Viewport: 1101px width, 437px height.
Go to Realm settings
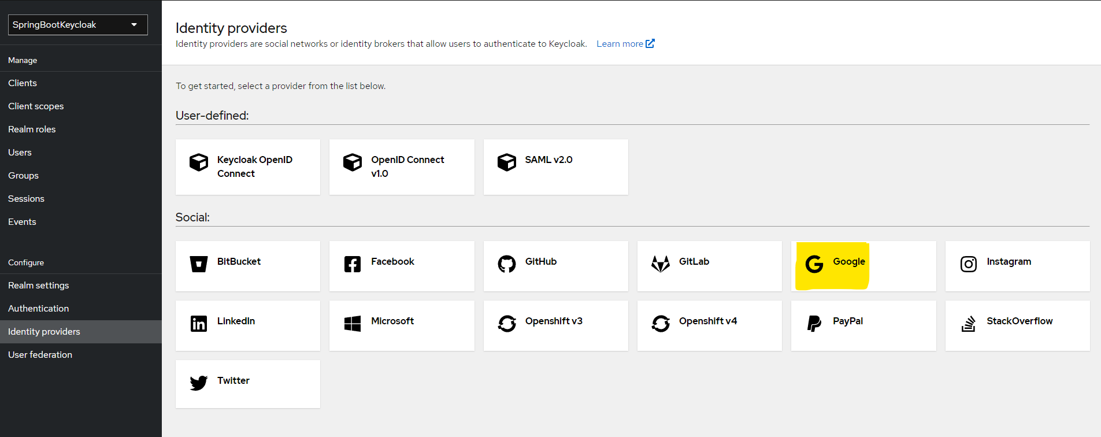(81, 286)
